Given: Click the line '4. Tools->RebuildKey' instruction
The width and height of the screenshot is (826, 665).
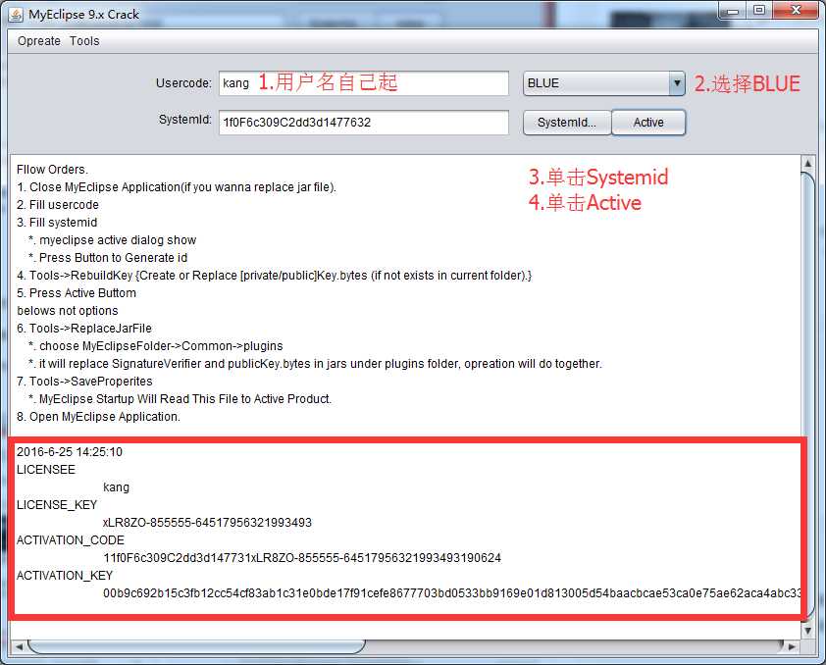Looking at the screenshot, I should tap(274, 276).
